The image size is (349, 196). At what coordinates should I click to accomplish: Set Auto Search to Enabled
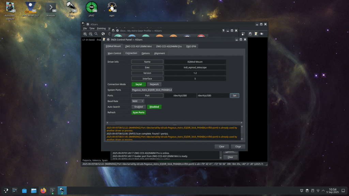(138, 107)
